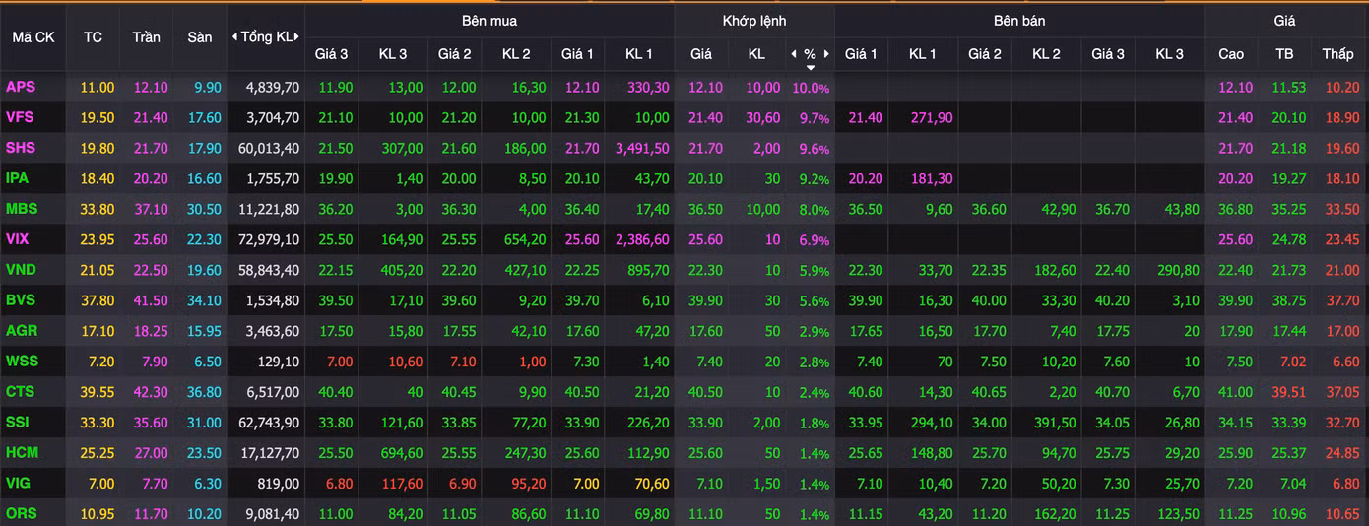Viewport: 1369px width, 526px height.
Task: Open the MBS stock ticker
Action: (x=22, y=209)
